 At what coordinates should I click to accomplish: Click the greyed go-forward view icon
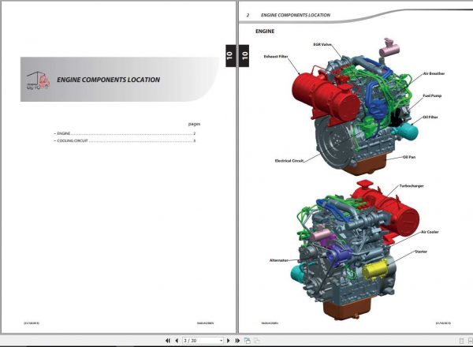pos(257,341)
